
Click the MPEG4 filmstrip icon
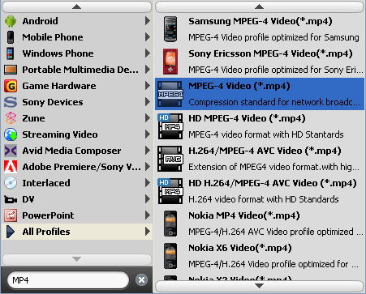point(170,94)
